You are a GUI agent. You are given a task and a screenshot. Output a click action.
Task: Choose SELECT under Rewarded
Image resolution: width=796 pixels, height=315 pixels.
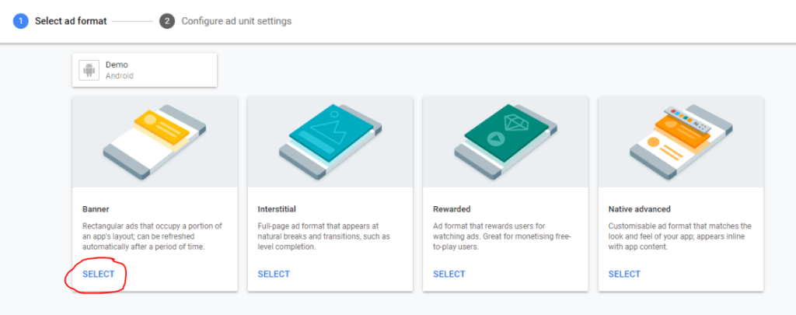tap(449, 275)
